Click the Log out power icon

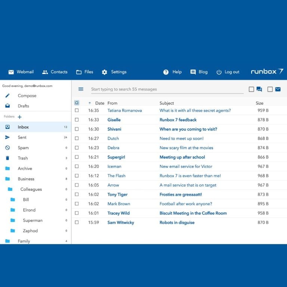point(219,72)
